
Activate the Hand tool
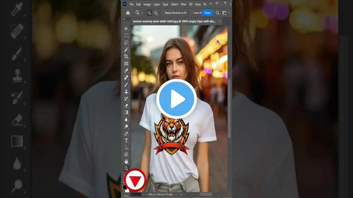[126, 161]
